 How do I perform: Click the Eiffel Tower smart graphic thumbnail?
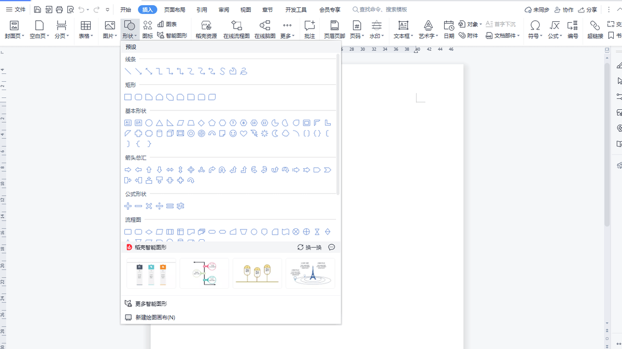tap(310, 273)
